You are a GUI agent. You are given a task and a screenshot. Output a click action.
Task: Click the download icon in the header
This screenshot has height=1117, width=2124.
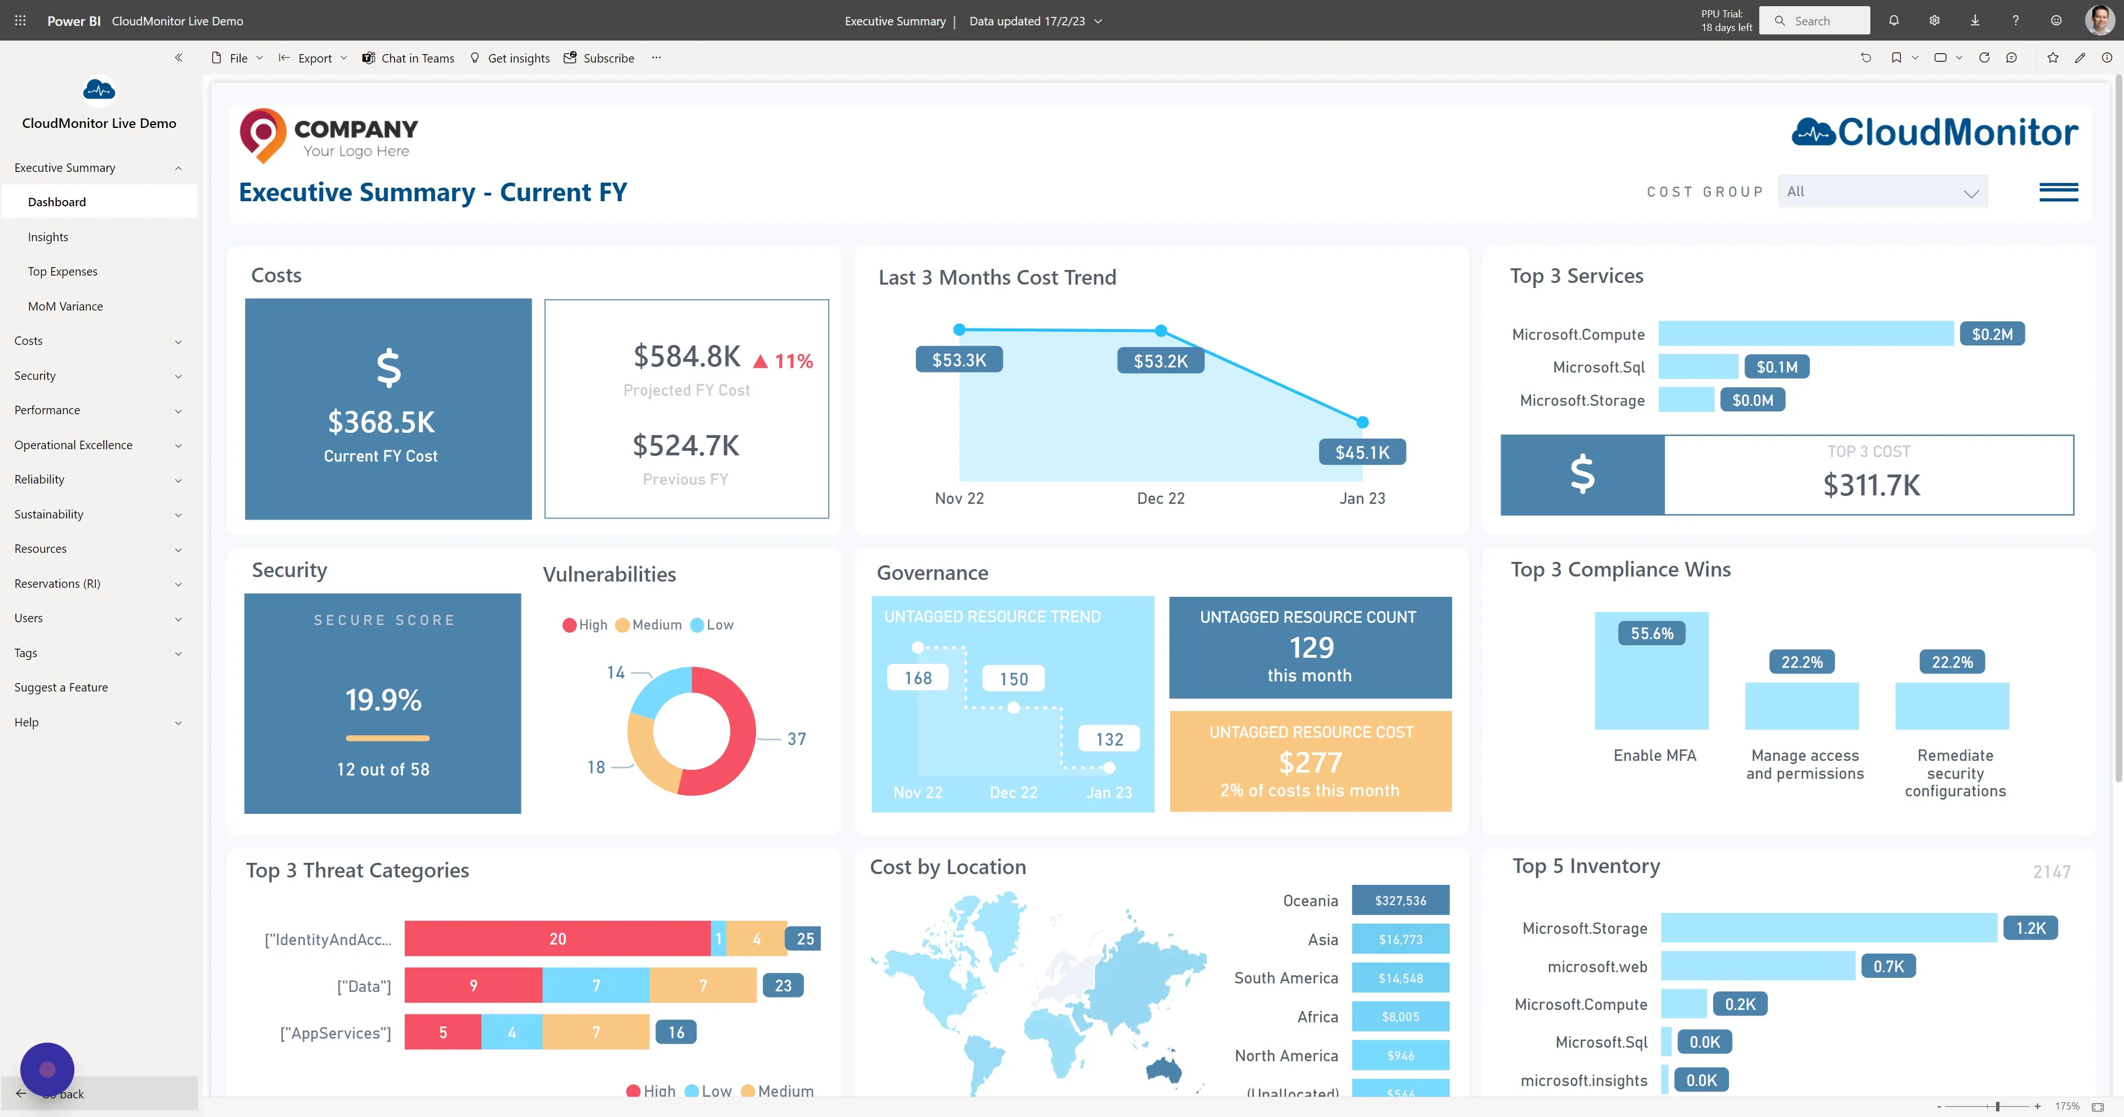(1975, 21)
